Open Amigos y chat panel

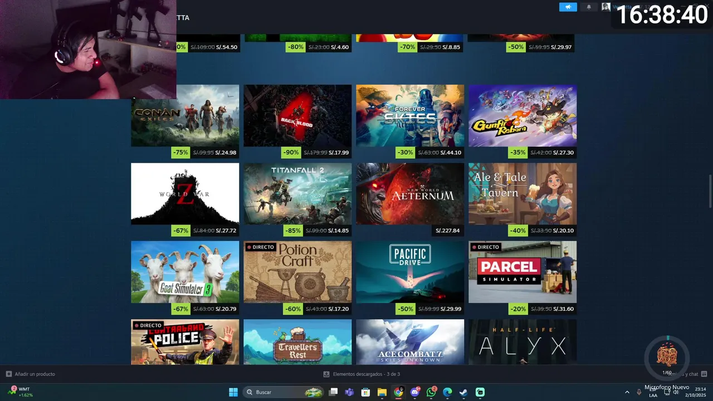tap(688, 374)
